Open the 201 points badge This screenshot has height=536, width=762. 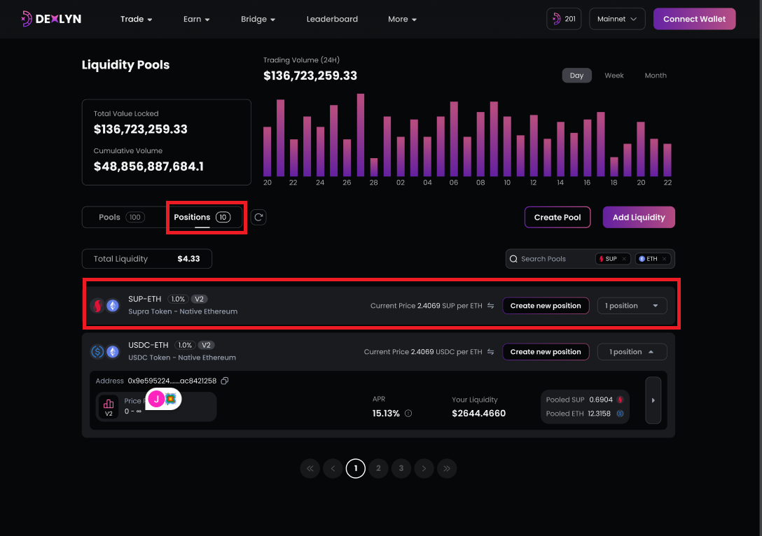pos(564,19)
